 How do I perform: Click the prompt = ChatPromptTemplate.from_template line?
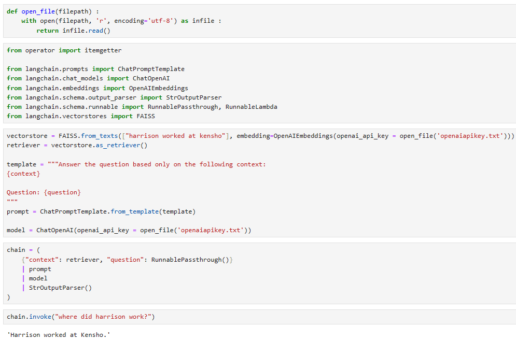101,211
